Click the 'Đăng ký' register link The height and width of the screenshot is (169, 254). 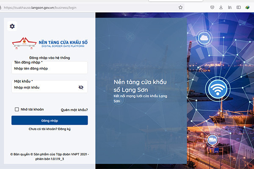(64, 128)
